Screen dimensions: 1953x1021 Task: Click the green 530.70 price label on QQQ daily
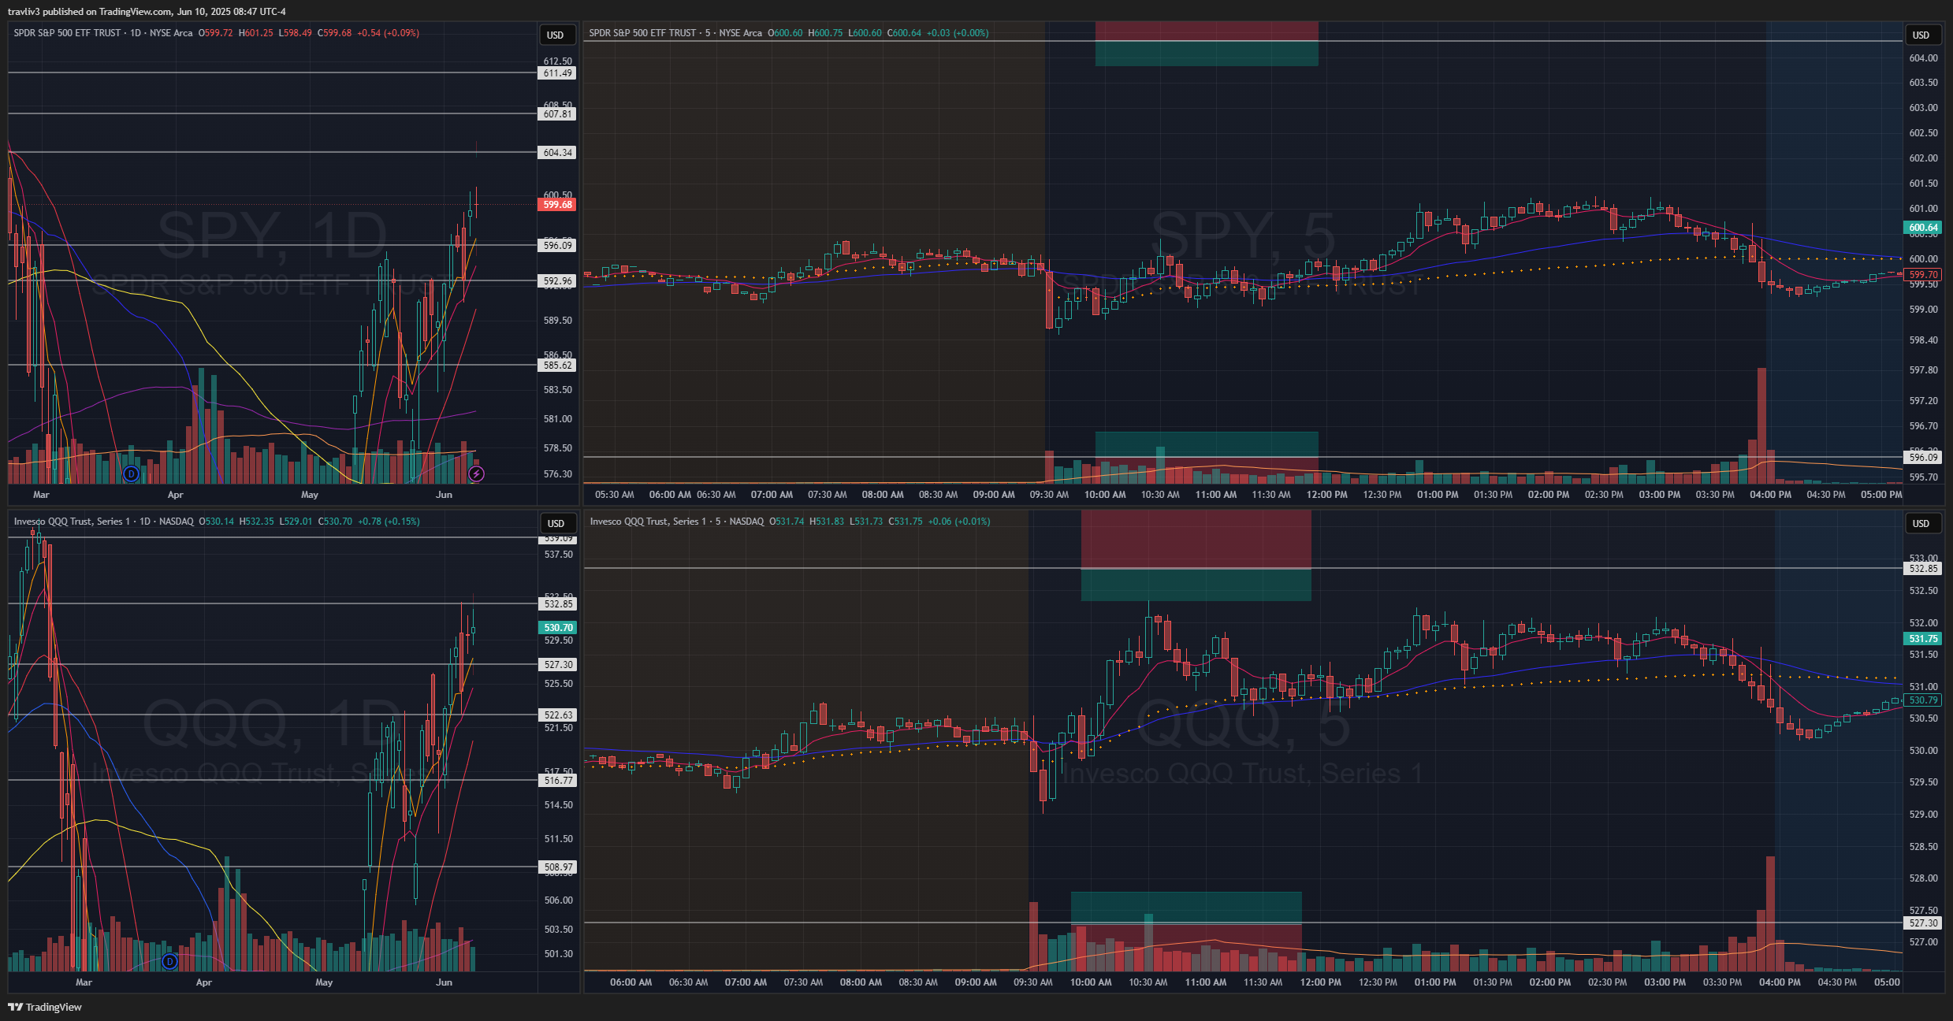[x=558, y=628]
